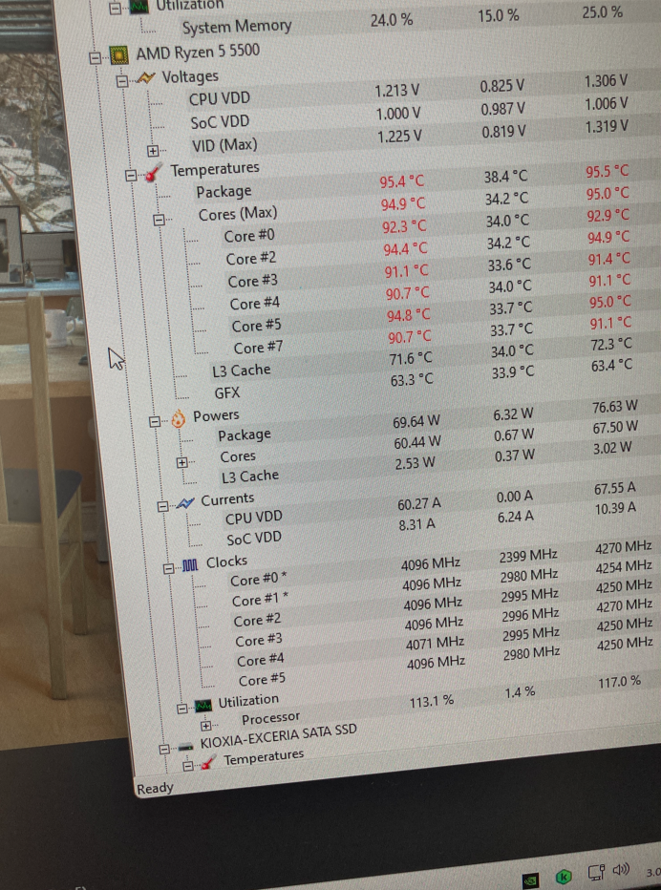Select the Core #2 temperature row
Viewport: 661px width, 890px height.
point(251,258)
